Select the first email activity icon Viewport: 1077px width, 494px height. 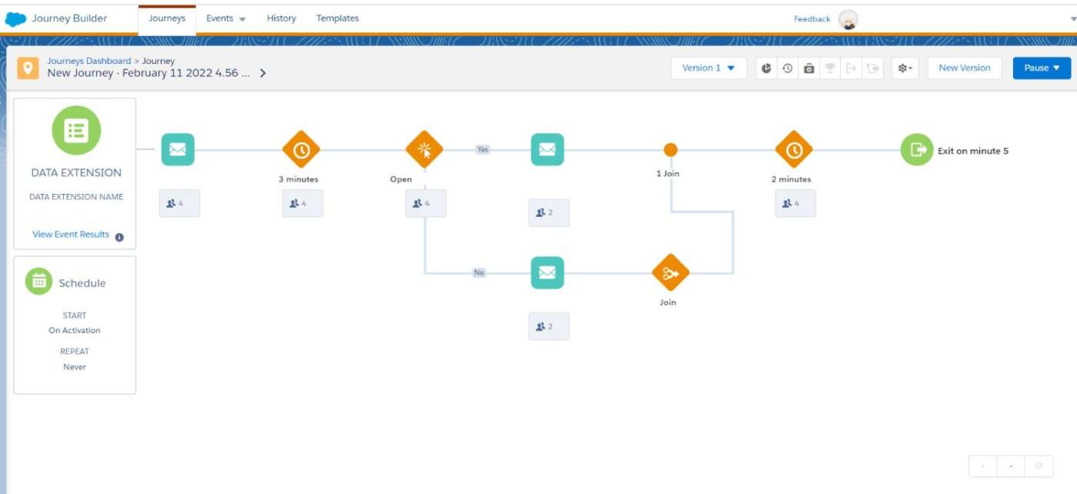click(178, 149)
